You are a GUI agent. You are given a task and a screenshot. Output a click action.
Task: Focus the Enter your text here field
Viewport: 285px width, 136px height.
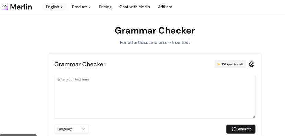coord(155,97)
